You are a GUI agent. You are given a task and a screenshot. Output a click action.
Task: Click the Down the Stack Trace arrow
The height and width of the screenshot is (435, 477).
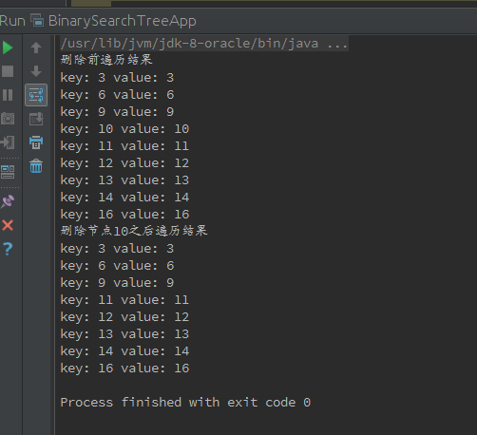point(36,71)
